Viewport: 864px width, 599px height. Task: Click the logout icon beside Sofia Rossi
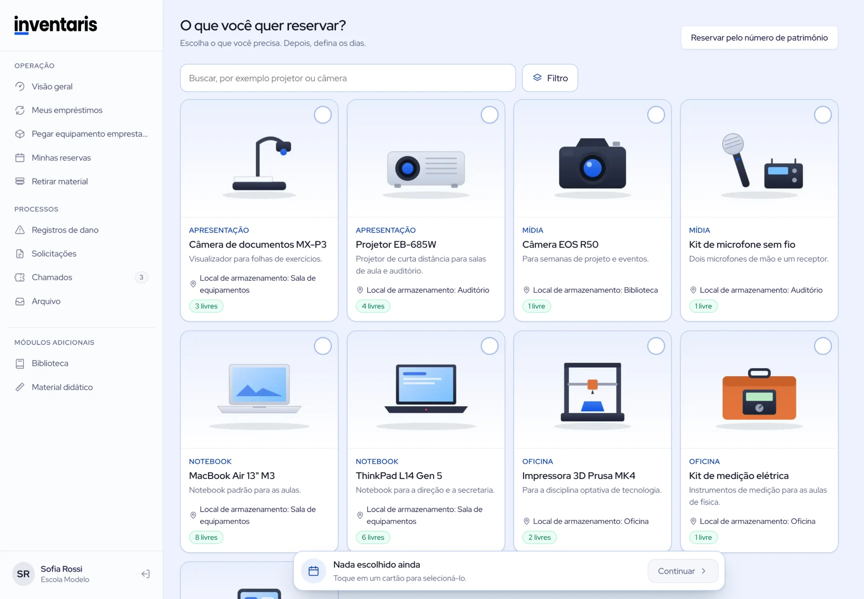tap(145, 574)
